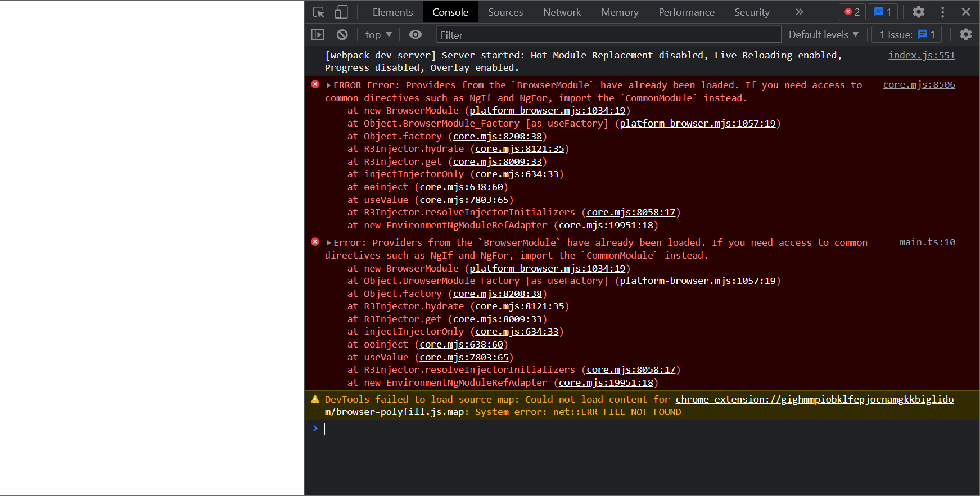Show the console sidebar panel icon
The image size is (980, 496).
[318, 35]
